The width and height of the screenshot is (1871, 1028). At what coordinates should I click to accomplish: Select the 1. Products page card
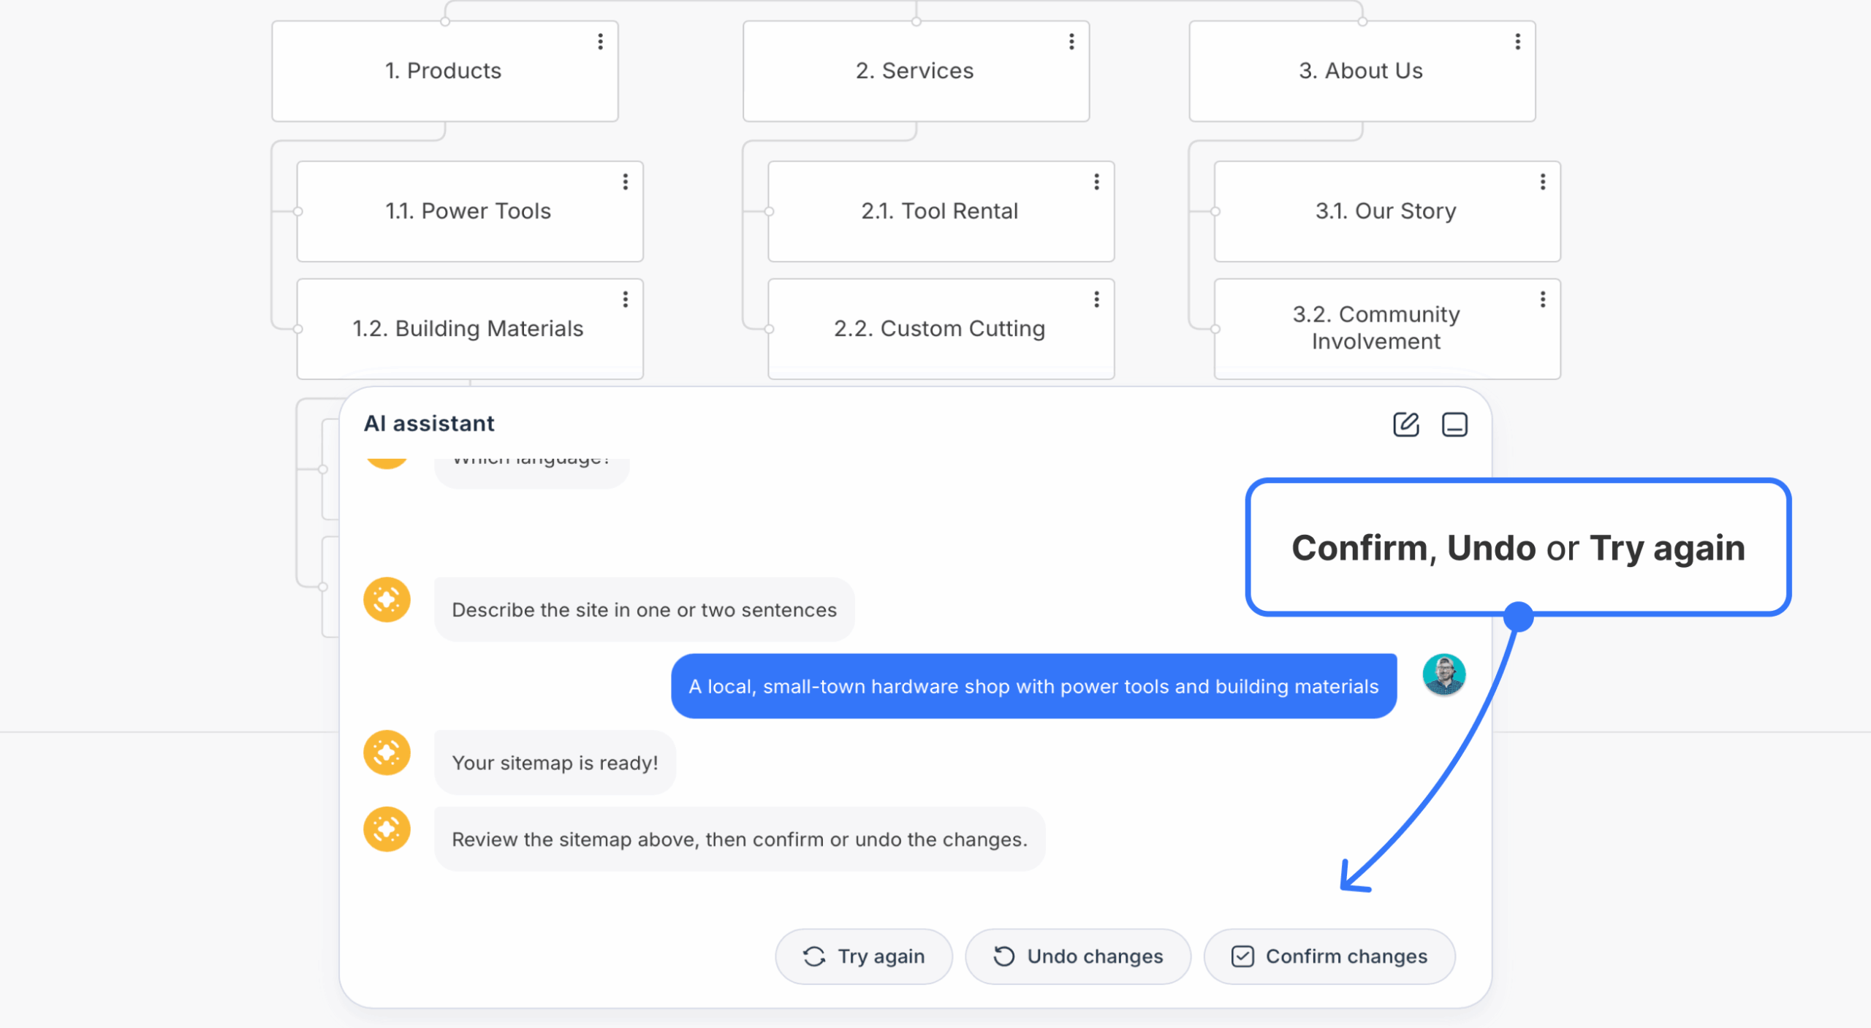point(444,71)
